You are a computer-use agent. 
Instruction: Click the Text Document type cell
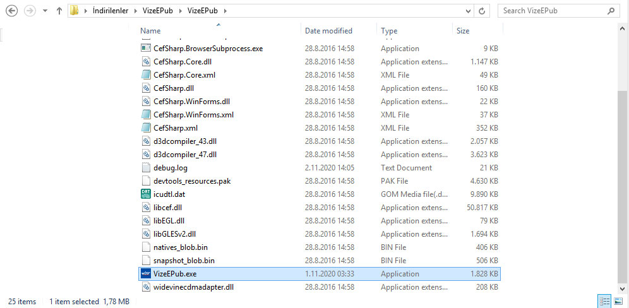406,168
